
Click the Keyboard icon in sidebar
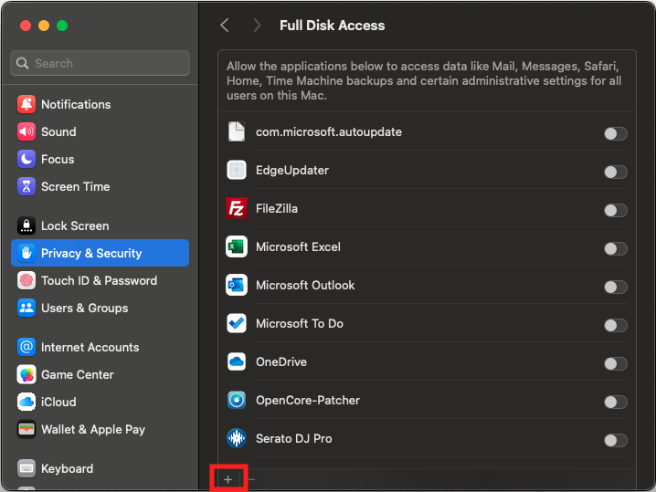(26, 468)
